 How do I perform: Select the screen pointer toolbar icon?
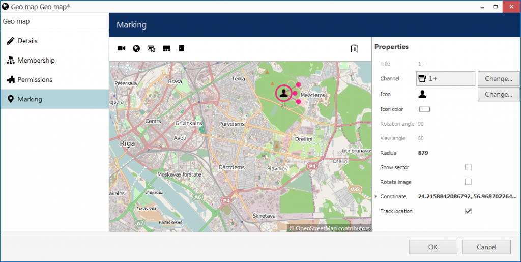click(151, 49)
